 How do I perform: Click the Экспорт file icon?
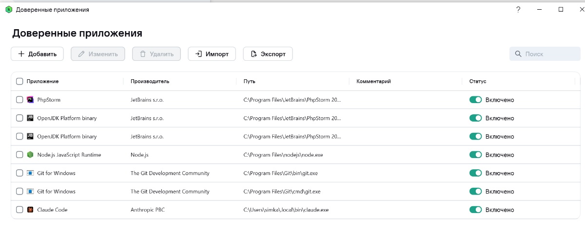coord(253,54)
